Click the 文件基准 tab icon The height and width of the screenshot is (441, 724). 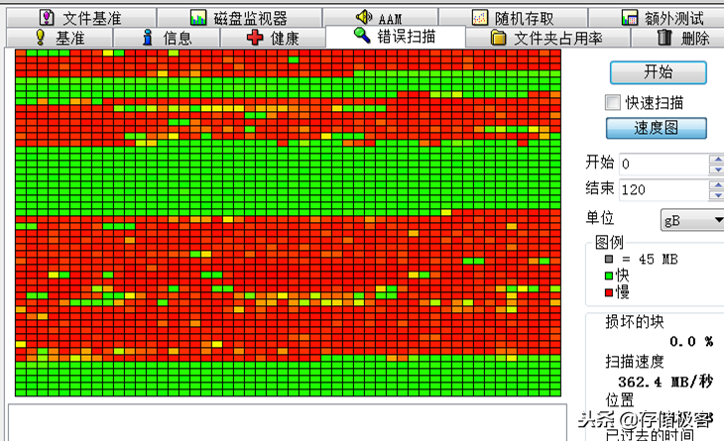(x=47, y=18)
